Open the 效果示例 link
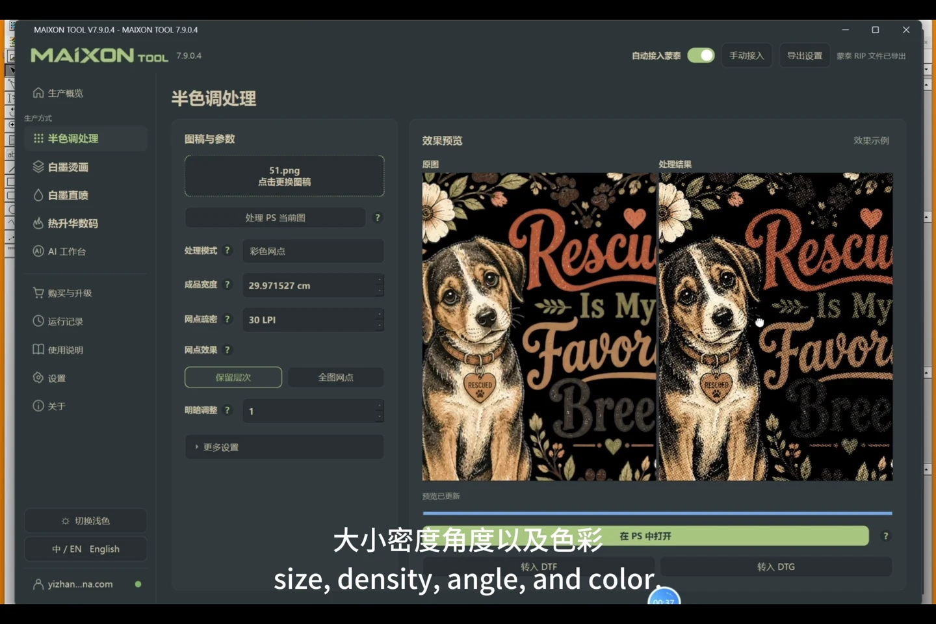The height and width of the screenshot is (624, 936). (871, 140)
